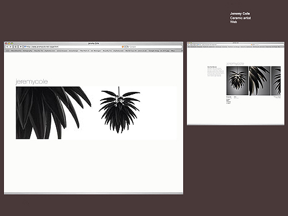
Task: Open the bookmarks bar overflow chevron
Action: tap(182, 51)
